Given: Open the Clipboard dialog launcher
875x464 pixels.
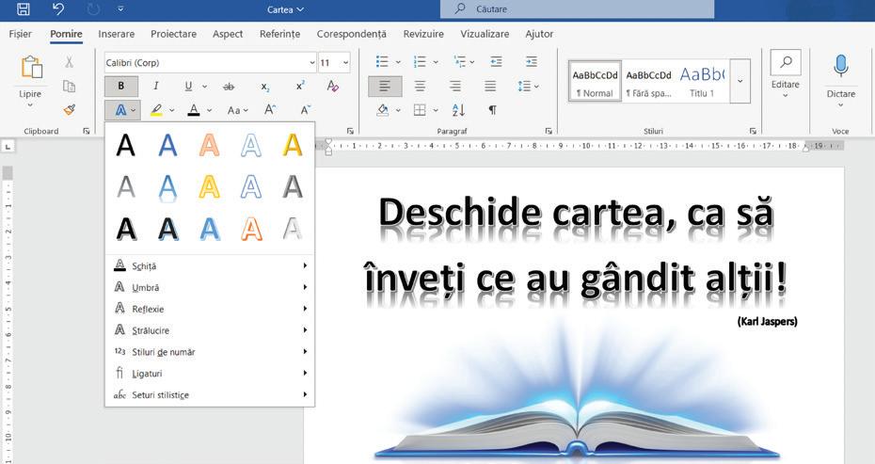Looking at the screenshot, I should coord(87,131).
